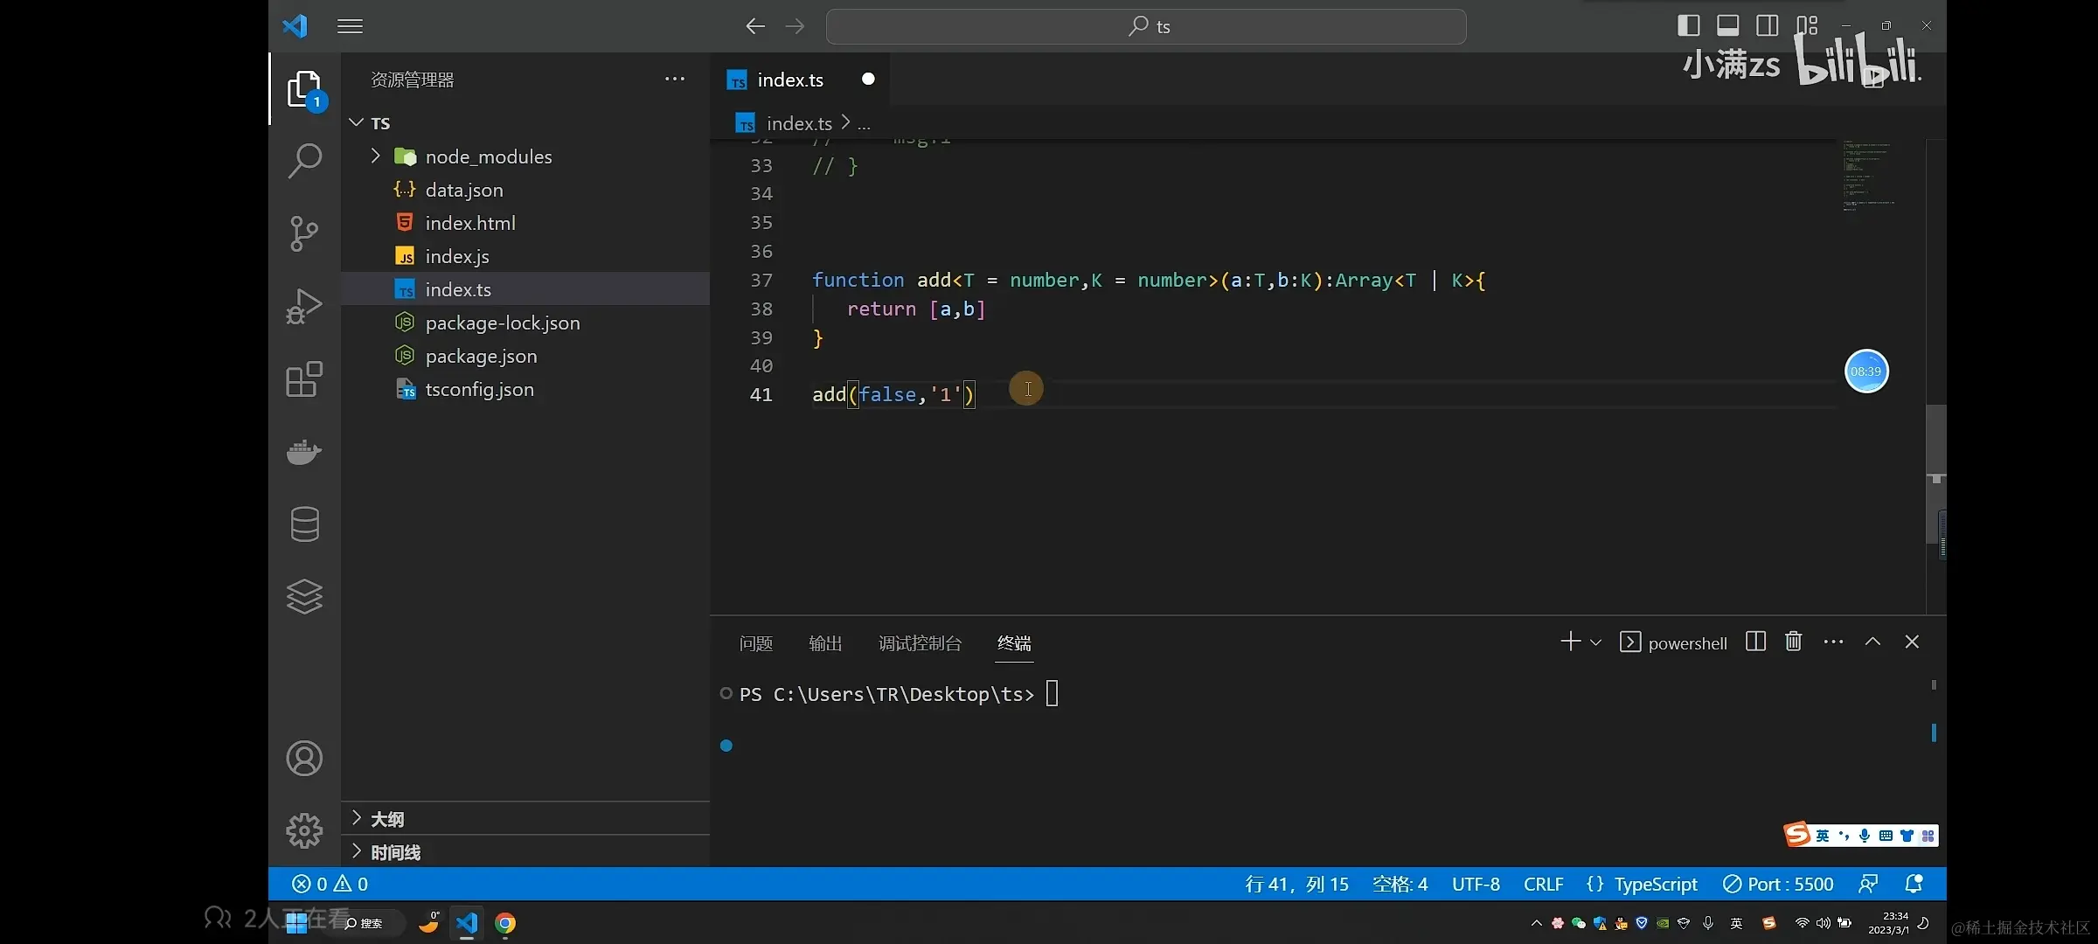Kill terminal with trash icon
Viewport: 2098px width, 944px height.
1794,642
